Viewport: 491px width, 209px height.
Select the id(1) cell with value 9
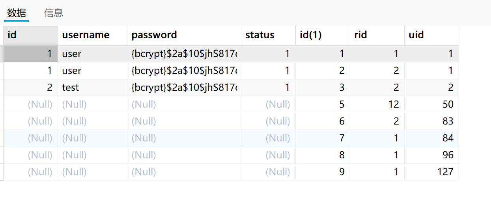[x=323, y=172]
